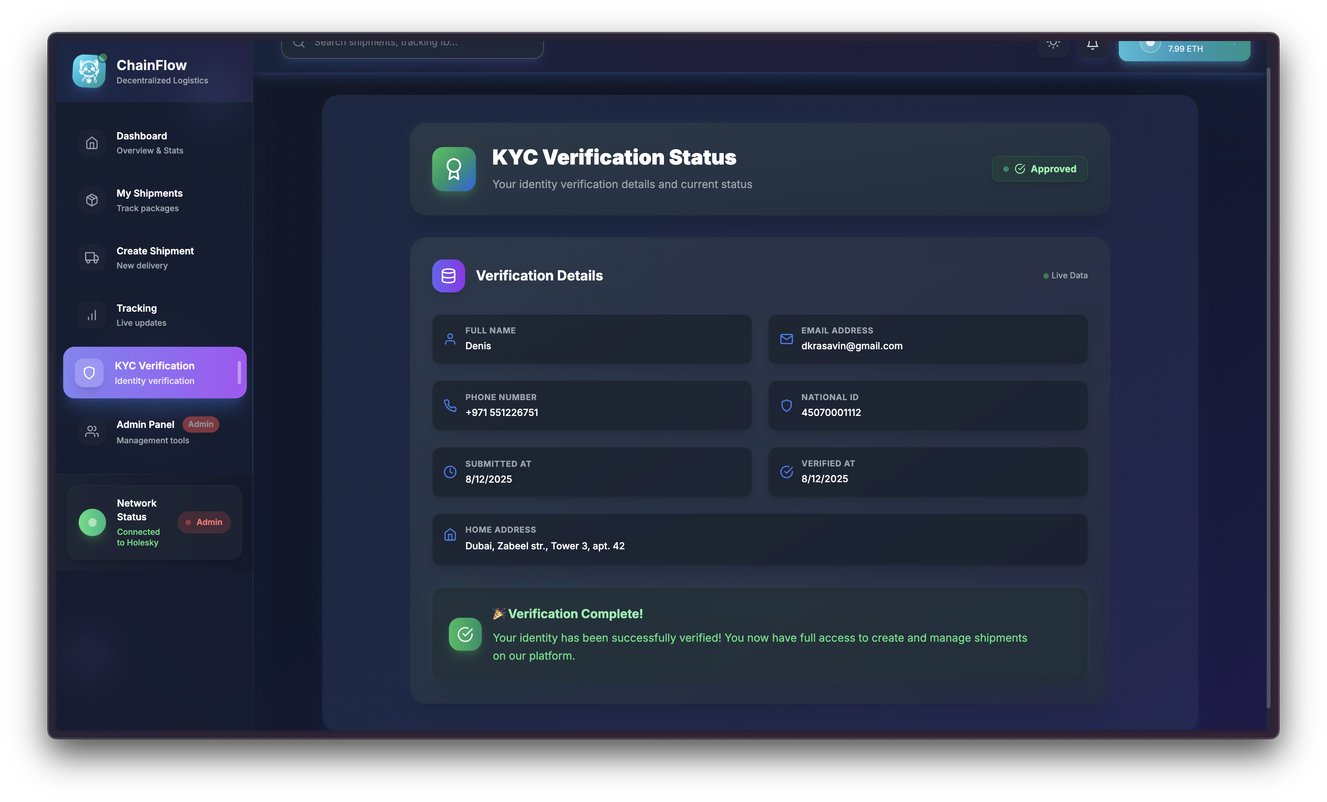Go to Tracking live updates
1327x802 pixels.
point(141,315)
